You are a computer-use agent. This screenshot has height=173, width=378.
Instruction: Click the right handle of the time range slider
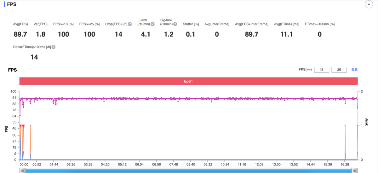[x=355, y=170]
